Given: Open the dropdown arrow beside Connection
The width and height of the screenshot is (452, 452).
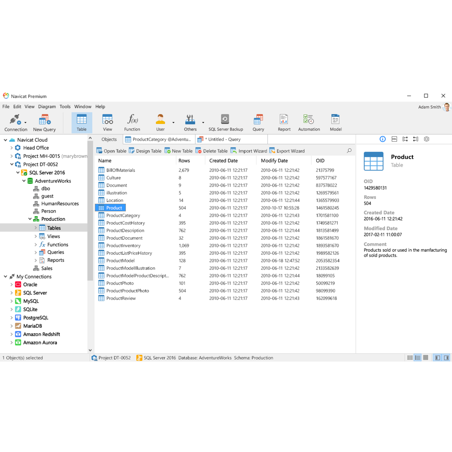Looking at the screenshot, I should point(25,123).
